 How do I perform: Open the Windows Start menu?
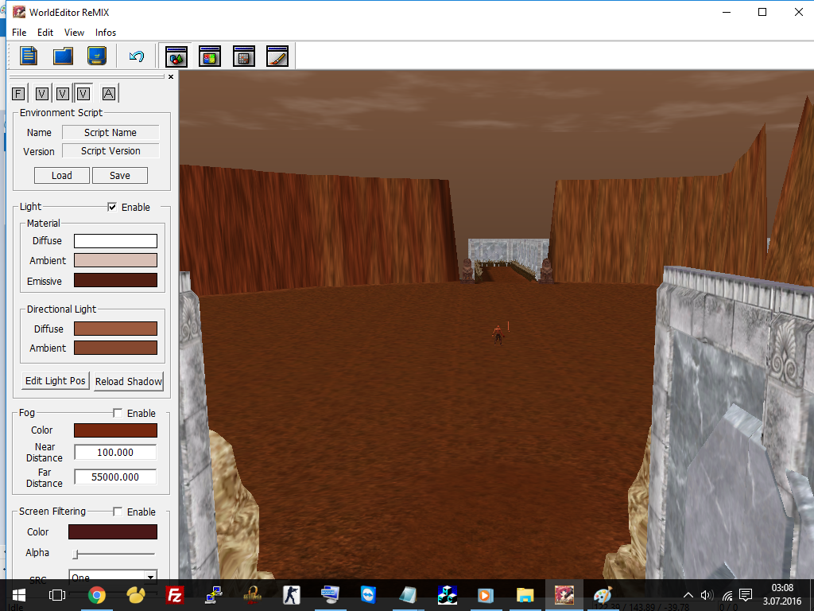pyautogui.click(x=19, y=595)
